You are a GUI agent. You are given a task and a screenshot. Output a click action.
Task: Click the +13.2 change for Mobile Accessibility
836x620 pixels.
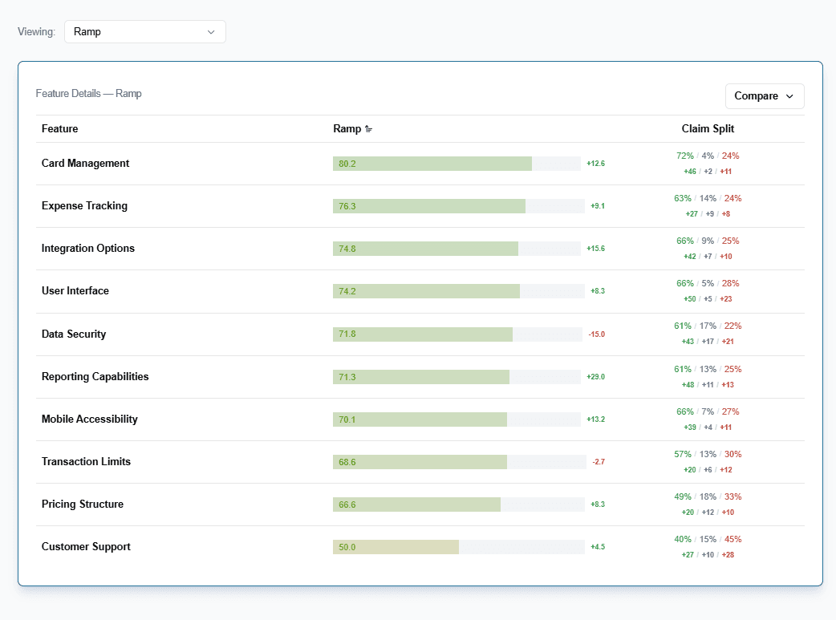click(x=595, y=419)
